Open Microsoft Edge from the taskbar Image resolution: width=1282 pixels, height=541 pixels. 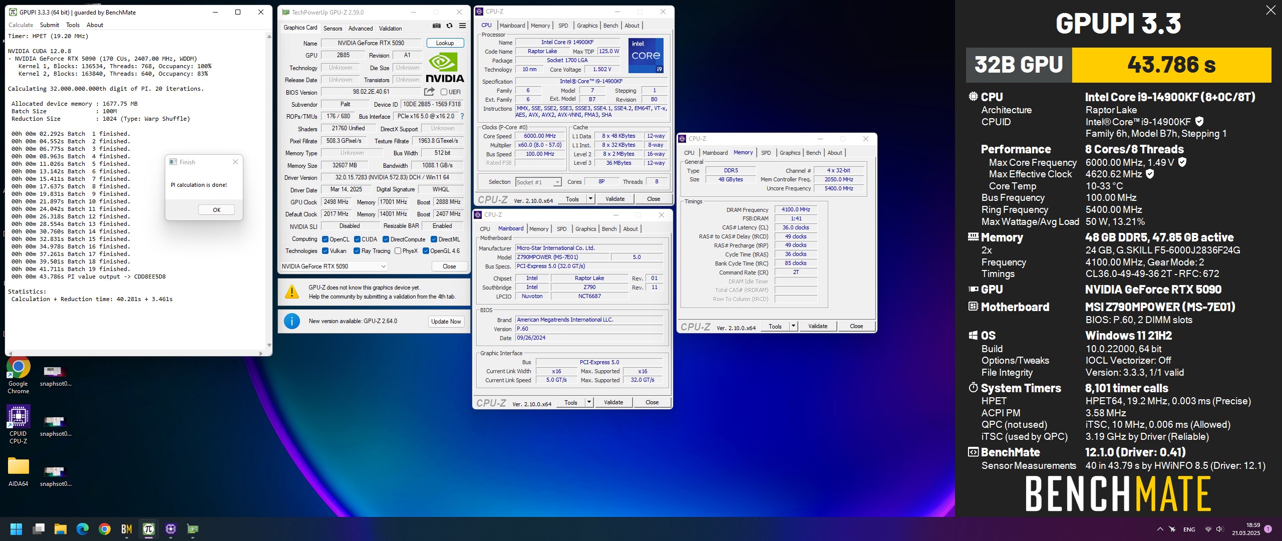click(x=83, y=529)
